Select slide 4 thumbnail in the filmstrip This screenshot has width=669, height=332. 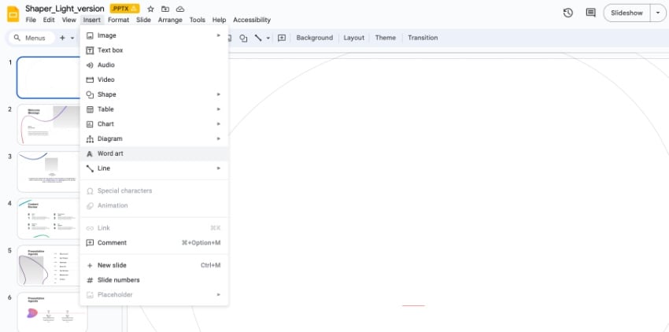pos(51,218)
